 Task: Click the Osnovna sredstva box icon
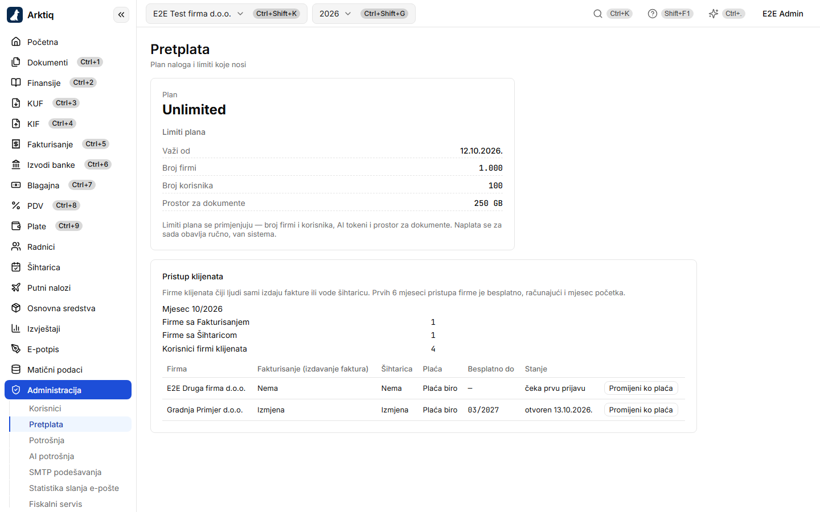pos(16,308)
